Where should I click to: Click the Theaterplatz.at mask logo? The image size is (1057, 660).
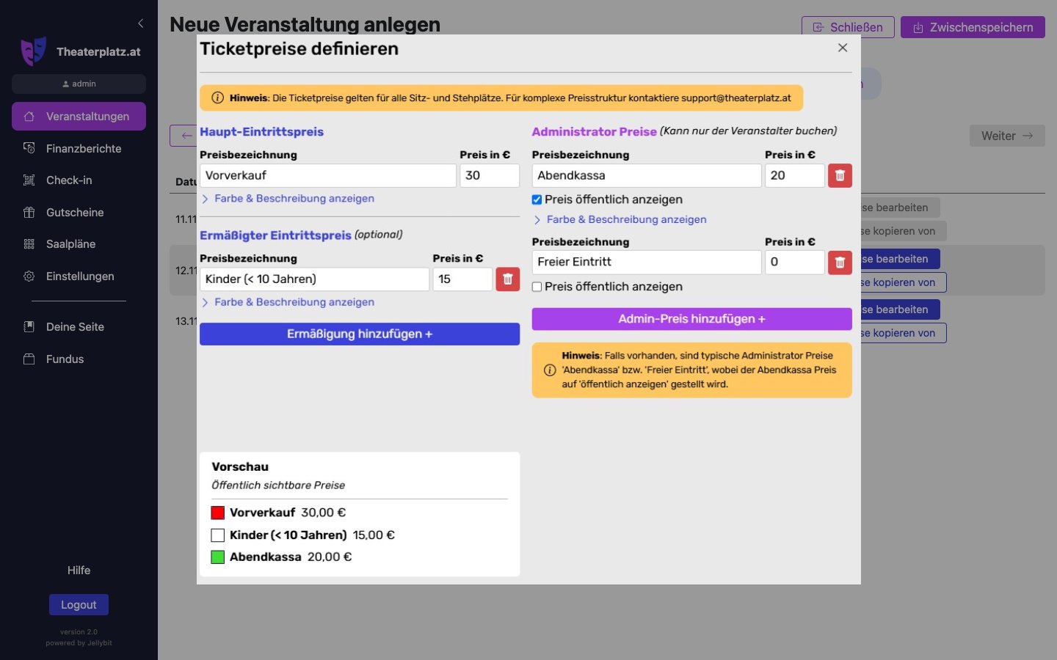[33, 51]
